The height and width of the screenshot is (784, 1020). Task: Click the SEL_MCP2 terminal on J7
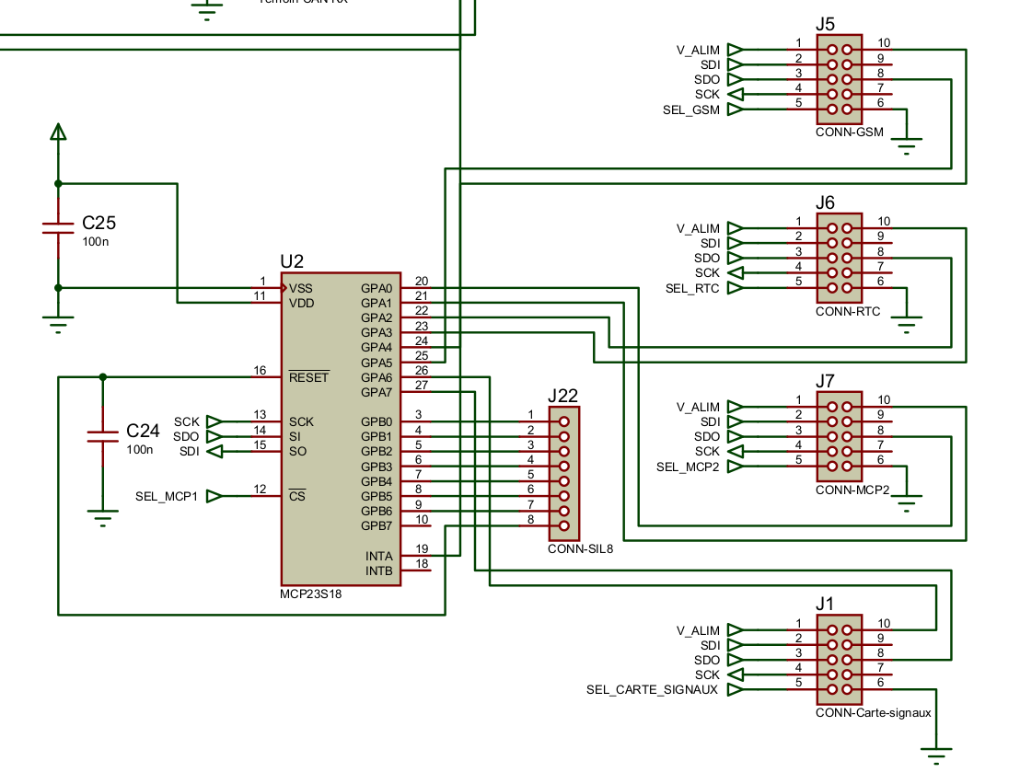[x=735, y=467]
